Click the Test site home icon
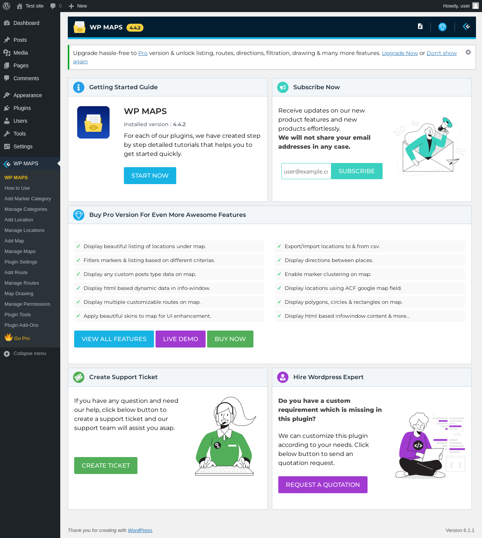 click(x=20, y=6)
